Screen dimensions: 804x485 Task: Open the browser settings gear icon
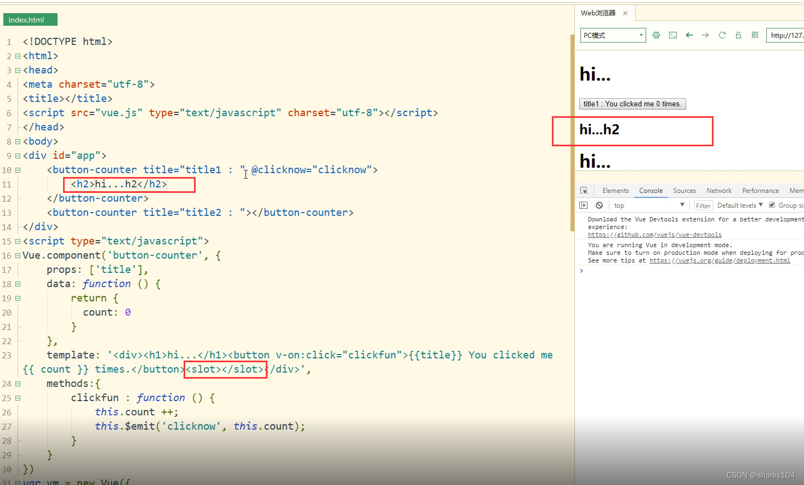point(656,35)
